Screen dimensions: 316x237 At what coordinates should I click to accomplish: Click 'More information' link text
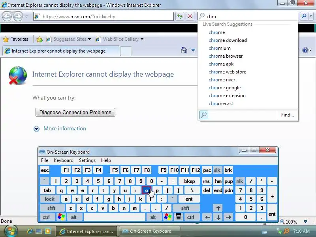point(65,129)
